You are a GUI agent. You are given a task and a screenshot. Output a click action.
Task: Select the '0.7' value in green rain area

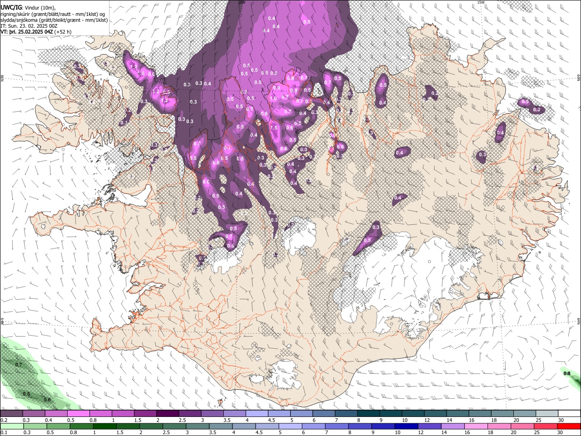(x=19, y=365)
